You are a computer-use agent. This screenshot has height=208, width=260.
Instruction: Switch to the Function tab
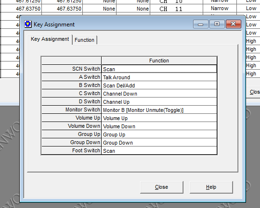pos(84,40)
